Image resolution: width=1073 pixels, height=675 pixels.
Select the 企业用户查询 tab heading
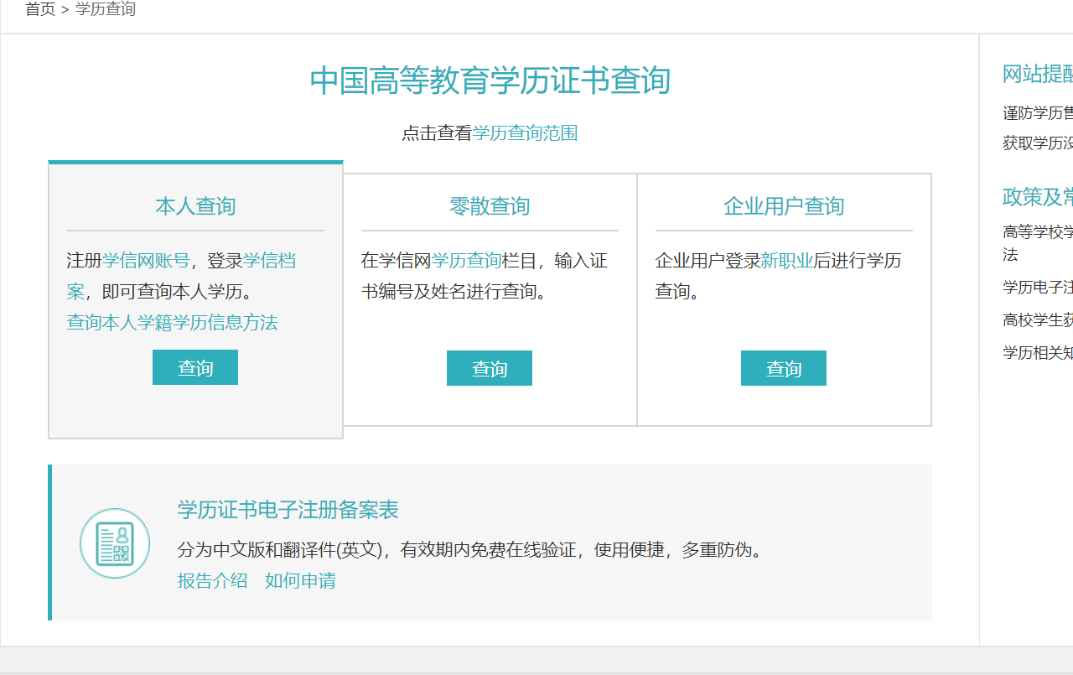[x=784, y=206]
